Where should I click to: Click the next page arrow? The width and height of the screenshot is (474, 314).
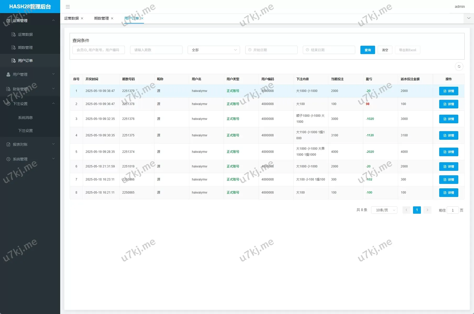pos(427,210)
